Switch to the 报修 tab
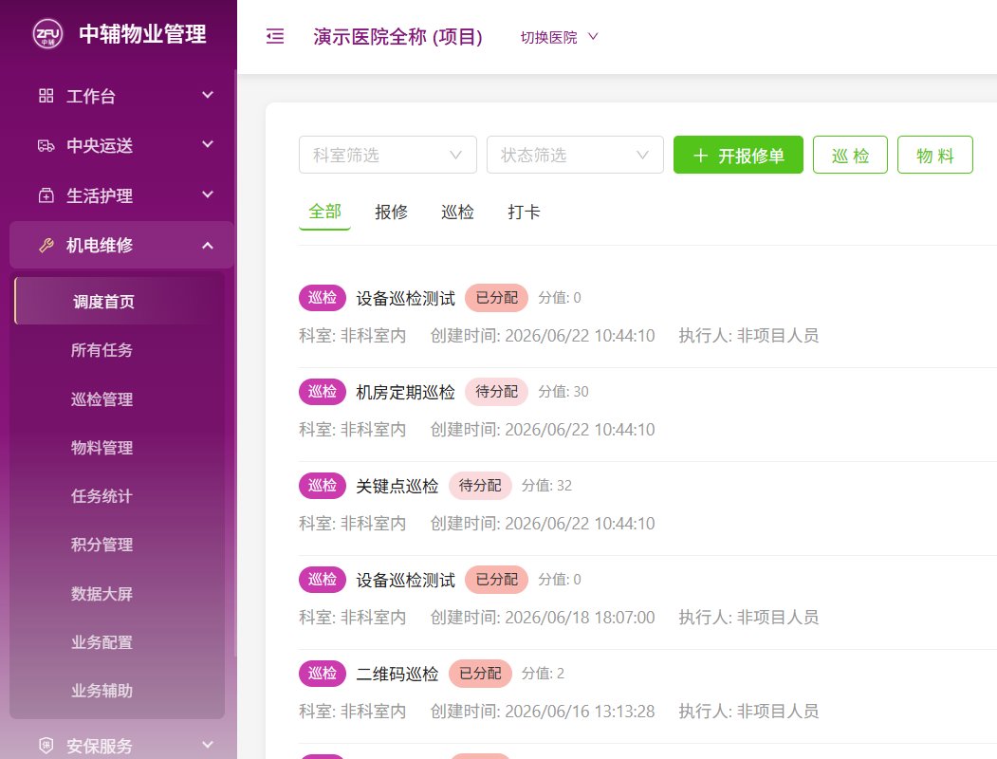997x759 pixels. click(391, 212)
